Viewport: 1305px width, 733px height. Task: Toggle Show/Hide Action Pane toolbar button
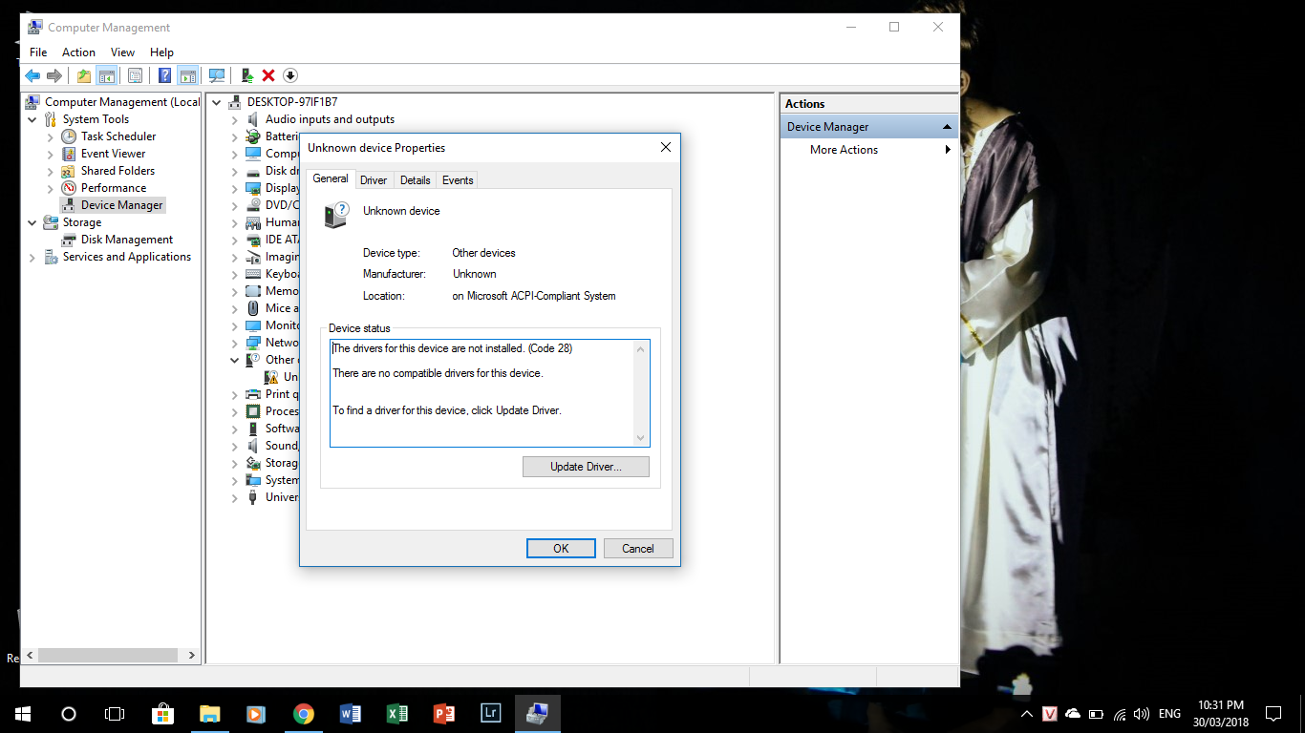click(188, 75)
